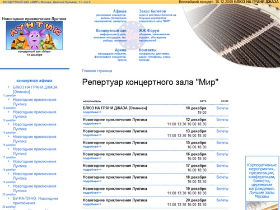The height and width of the screenshot is (210, 280).
Task: Open билеты for 13 декабря show
Action: pyautogui.click(x=222, y=131)
